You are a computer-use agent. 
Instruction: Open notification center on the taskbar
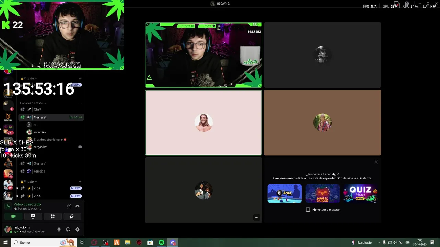point(432,243)
